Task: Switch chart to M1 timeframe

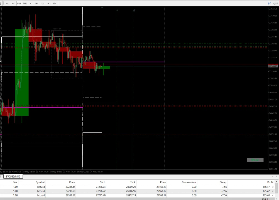Action: pos(7,3)
